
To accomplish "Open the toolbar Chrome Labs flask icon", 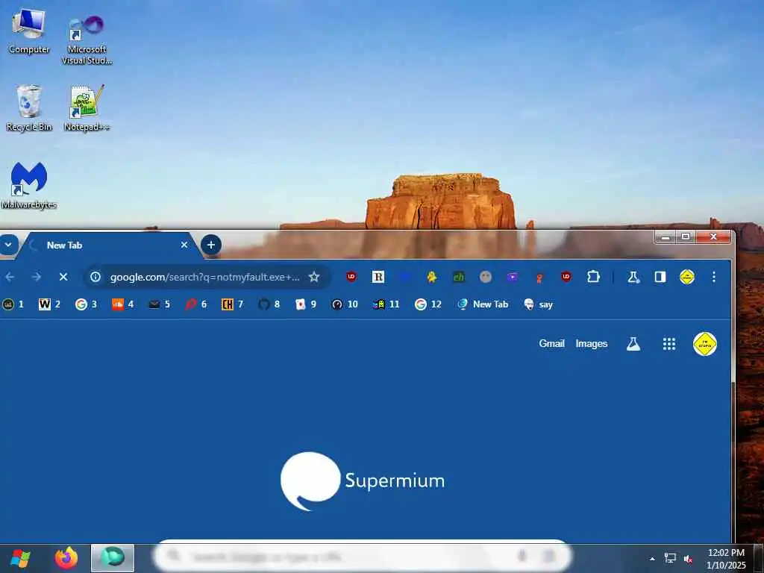I will [x=633, y=277].
